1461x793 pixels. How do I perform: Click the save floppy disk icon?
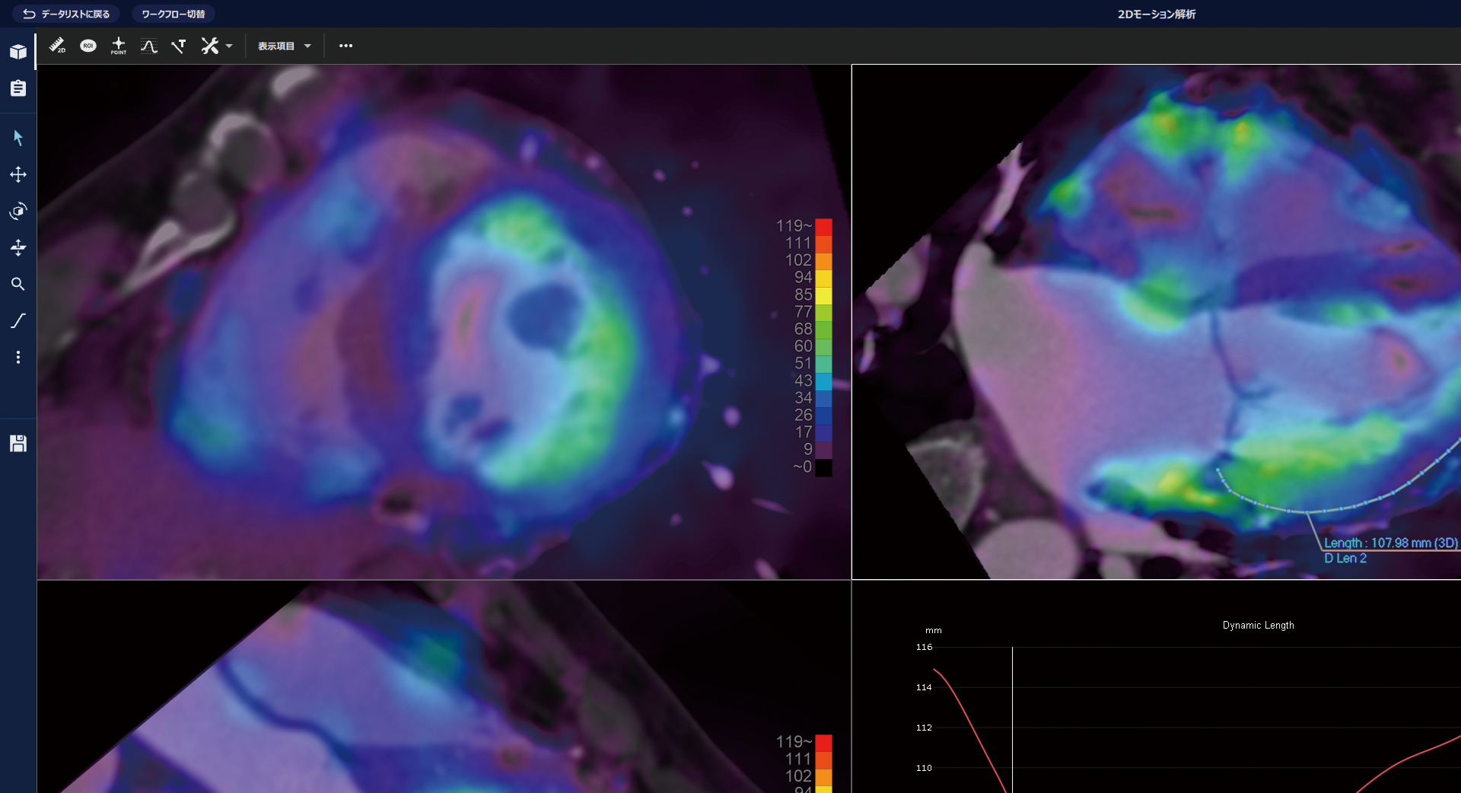tap(18, 444)
